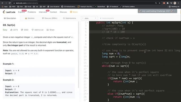Collapse the fold arrow at line 25
This screenshot has width=181, height=102.
click(88, 94)
